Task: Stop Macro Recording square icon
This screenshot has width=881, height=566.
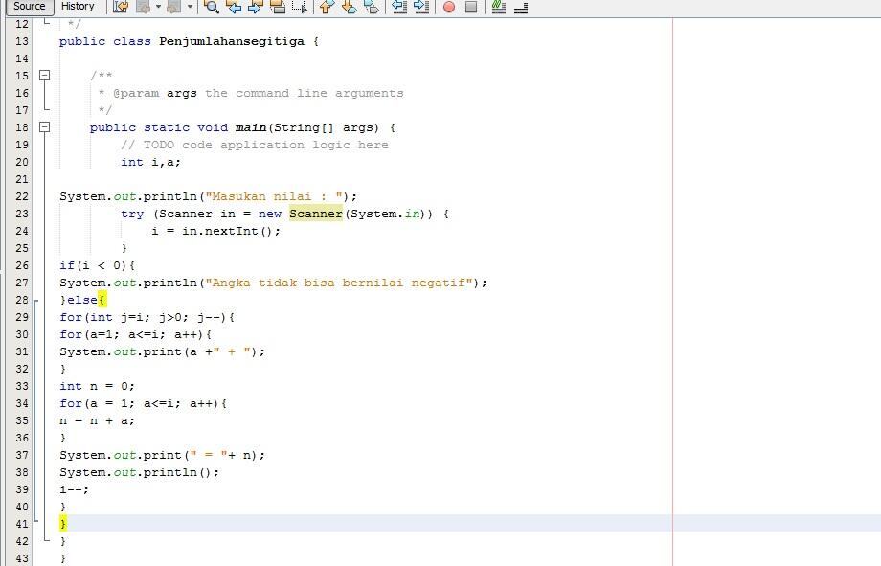Action: tap(471, 7)
